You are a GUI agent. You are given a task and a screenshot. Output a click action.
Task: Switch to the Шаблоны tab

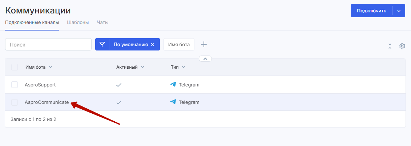click(x=78, y=22)
